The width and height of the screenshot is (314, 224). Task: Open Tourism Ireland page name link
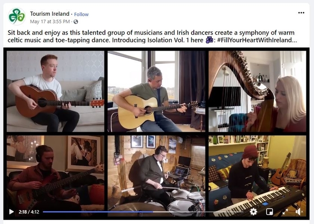(50, 14)
